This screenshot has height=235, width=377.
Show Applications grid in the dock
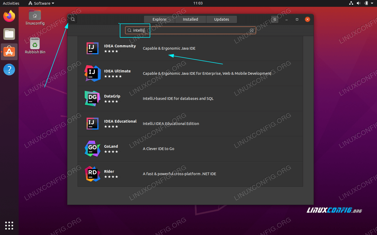pos(9,226)
